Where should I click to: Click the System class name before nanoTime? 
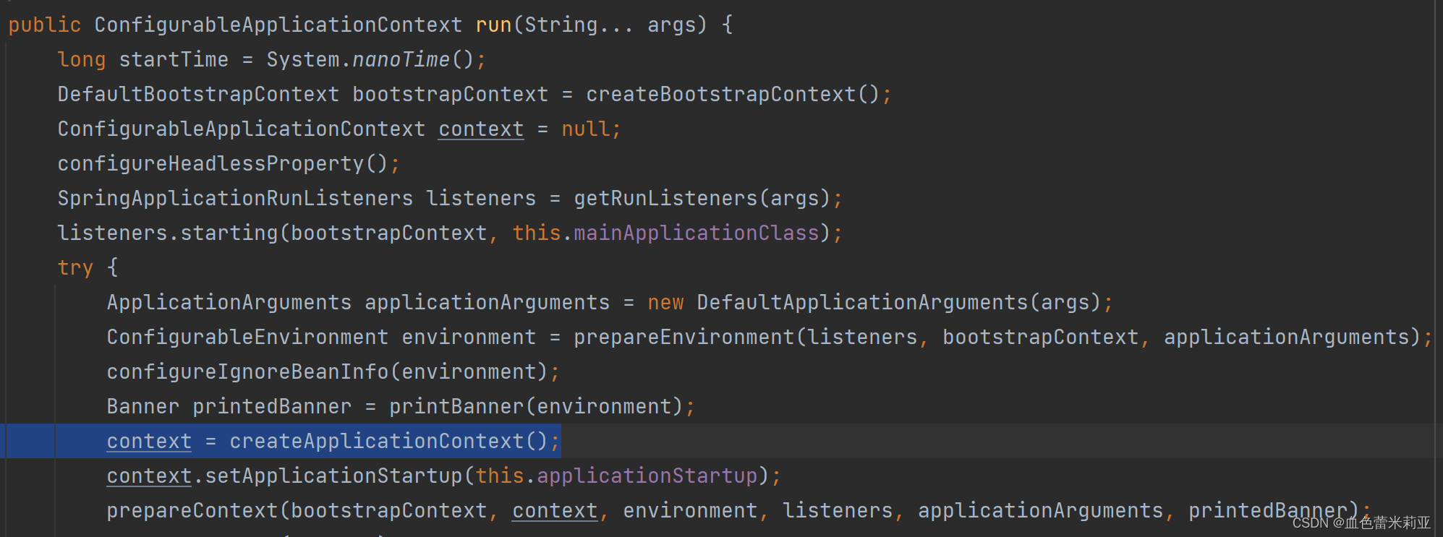tap(302, 59)
